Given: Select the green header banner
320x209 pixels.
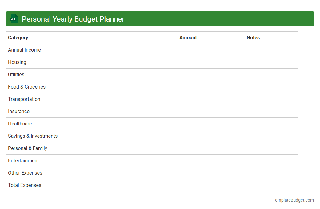Looking at the screenshot, I should pos(160,19).
